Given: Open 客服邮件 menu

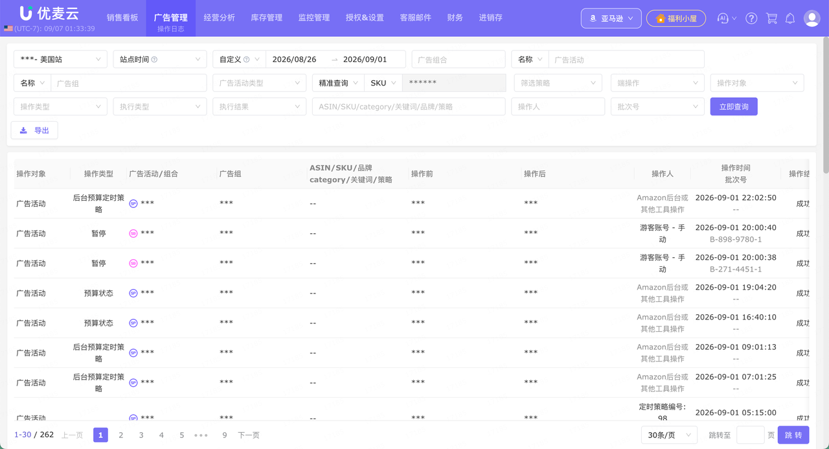Looking at the screenshot, I should click(x=416, y=17).
